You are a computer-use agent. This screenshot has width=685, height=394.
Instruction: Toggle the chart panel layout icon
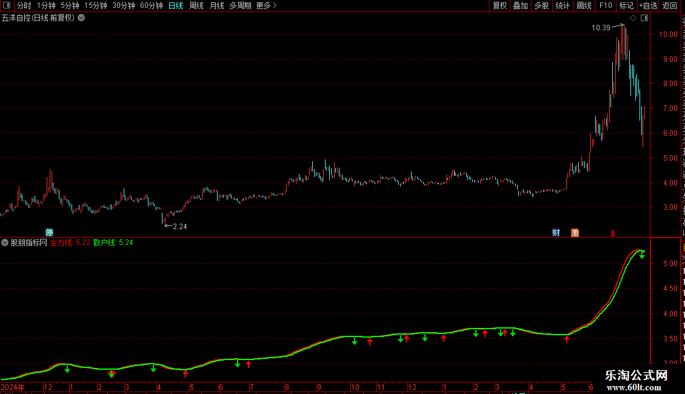(644, 18)
